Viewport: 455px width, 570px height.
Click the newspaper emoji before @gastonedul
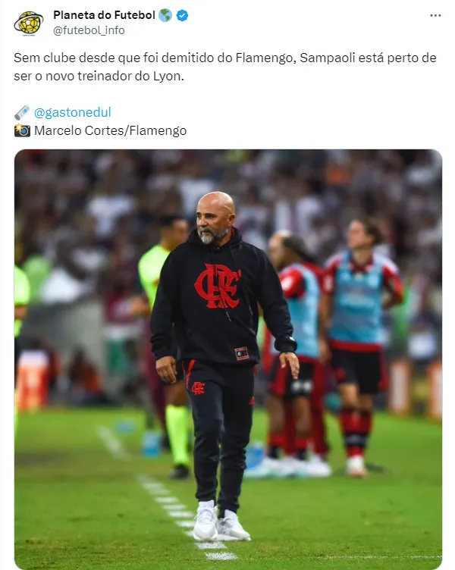pyautogui.click(x=22, y=112)
